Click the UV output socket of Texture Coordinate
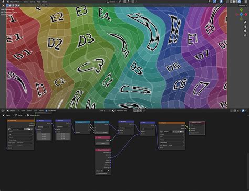249x191 pixels. 111,157
